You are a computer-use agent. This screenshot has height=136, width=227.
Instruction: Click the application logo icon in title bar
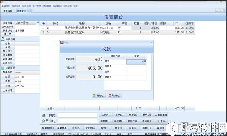coord(2,2)
